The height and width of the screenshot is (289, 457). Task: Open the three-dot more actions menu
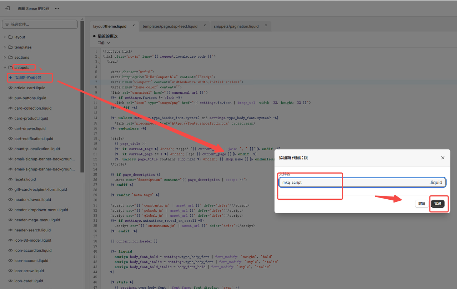coord(57,9)
